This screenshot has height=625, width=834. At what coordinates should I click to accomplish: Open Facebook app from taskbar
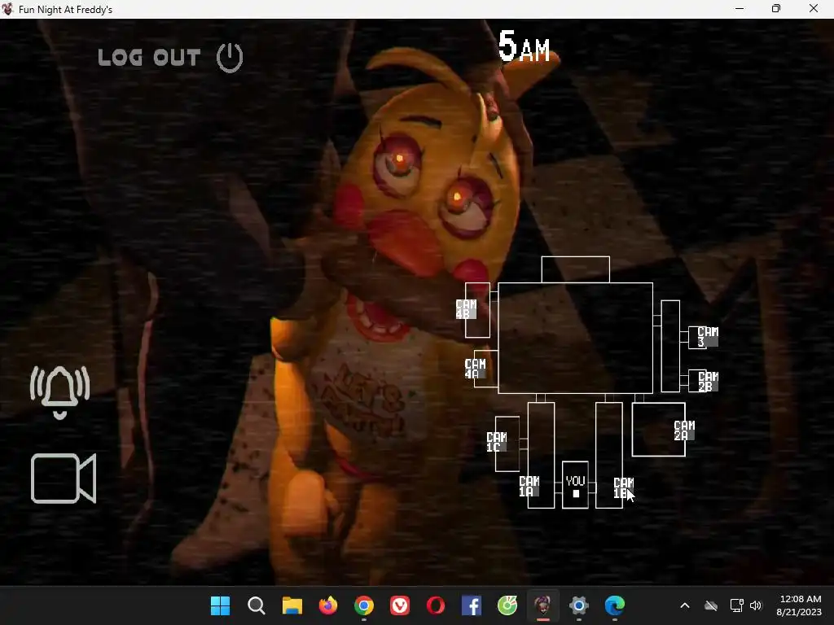[472, 605]
